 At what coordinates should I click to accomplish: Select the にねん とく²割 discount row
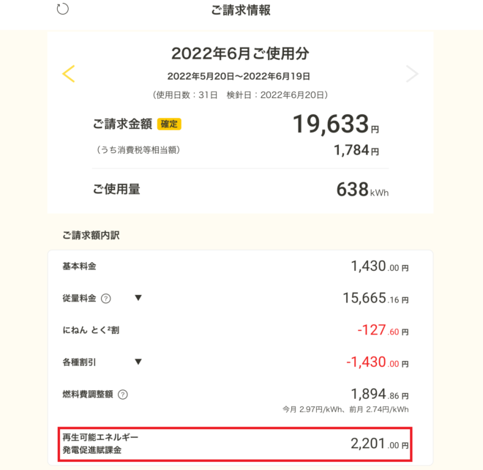(91, 330)
